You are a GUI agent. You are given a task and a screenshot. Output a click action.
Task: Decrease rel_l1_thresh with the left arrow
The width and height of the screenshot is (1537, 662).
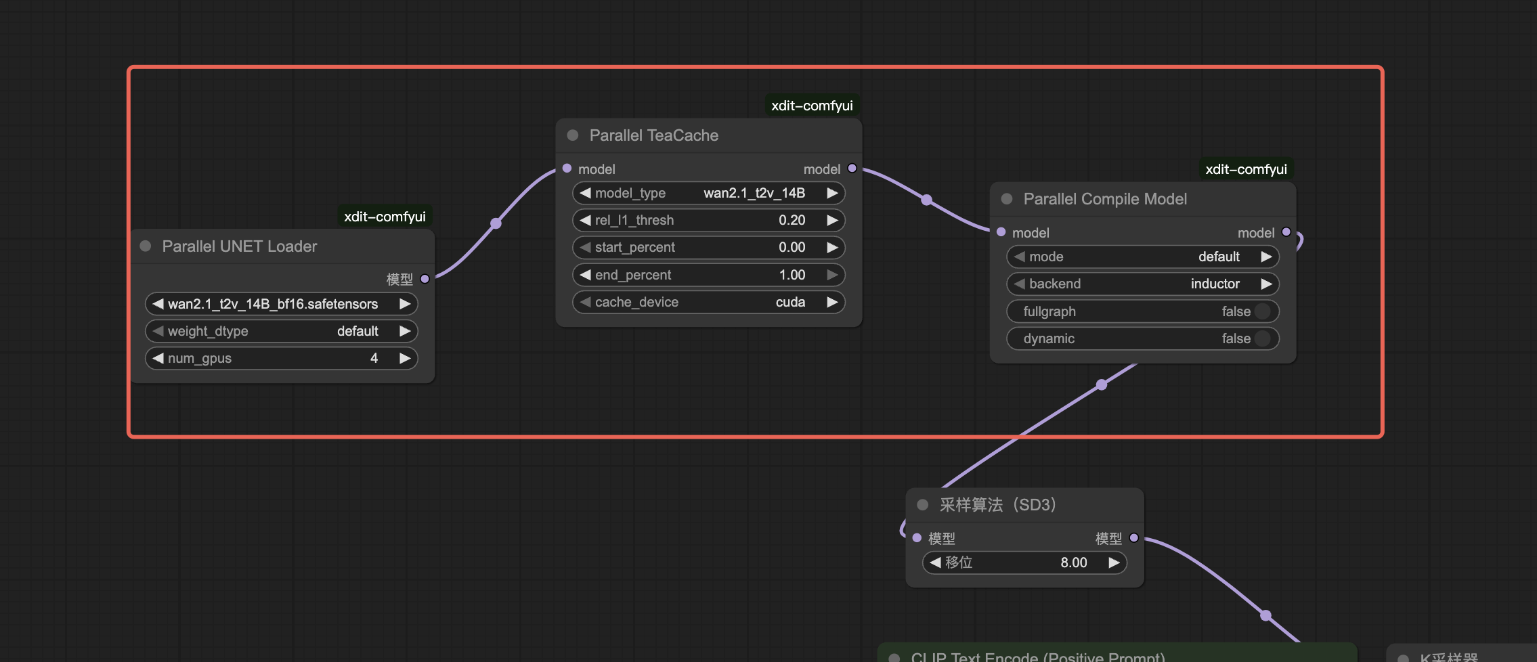pos(585,220)
